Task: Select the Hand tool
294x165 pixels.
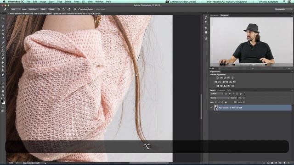Action: 3,91
